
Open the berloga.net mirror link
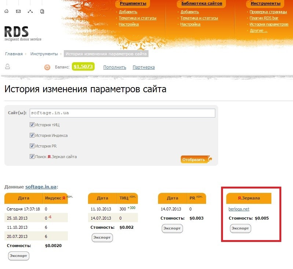(239, 209)
